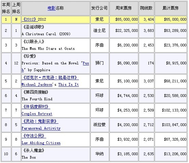Click the $102,133,000 cumulative gross cell
The width and height of the screenshot is (189, 163).
(171, 110)
